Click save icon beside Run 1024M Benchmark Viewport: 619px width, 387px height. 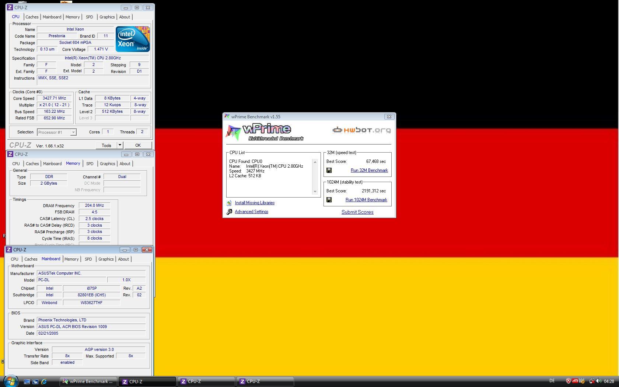pos(329,200)
